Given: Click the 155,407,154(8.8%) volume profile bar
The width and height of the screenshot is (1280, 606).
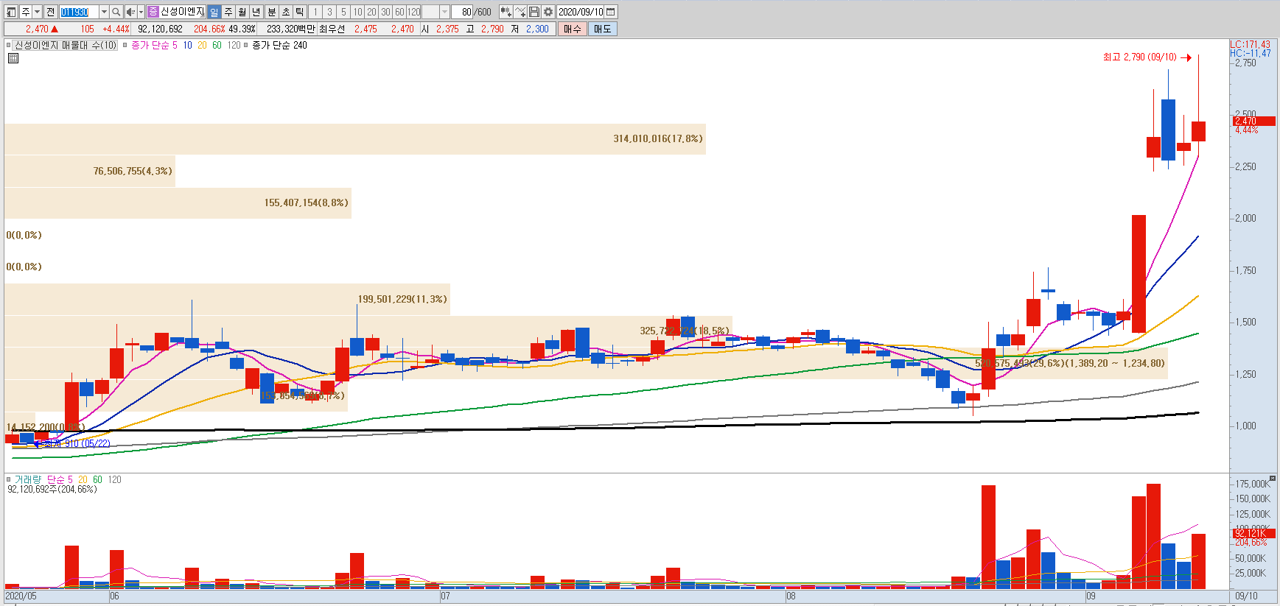Looking at the screenshot, I should point(178,202).
